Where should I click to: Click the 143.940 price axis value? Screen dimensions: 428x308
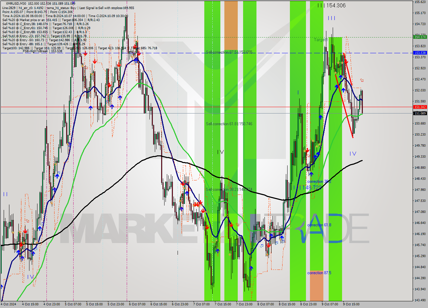click(420, 289)
